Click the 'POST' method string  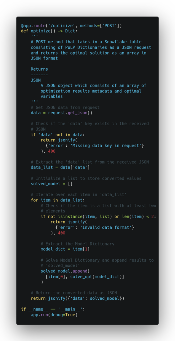coord(110,26)
